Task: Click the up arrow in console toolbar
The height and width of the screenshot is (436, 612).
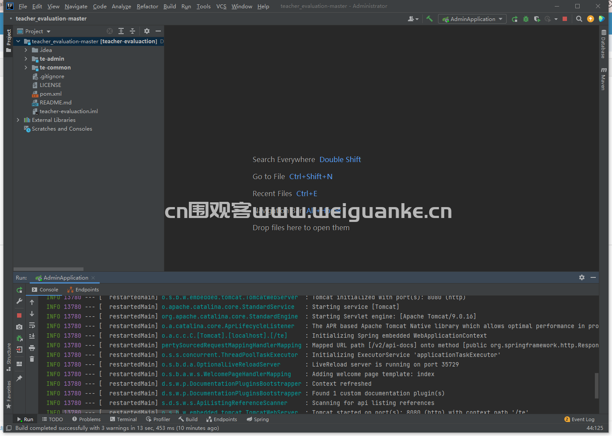Action: 32,302
